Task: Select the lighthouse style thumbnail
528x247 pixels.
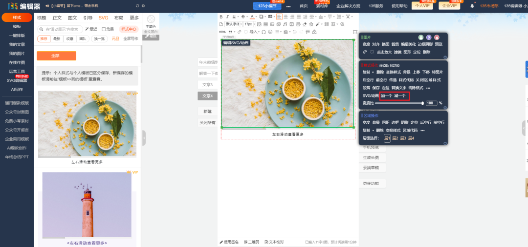Action: tap(87, 206)
